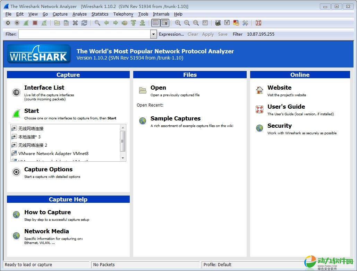Click the green shark fin Start icon
Viewport: 357px width, 271px height.
pos(16,114)
